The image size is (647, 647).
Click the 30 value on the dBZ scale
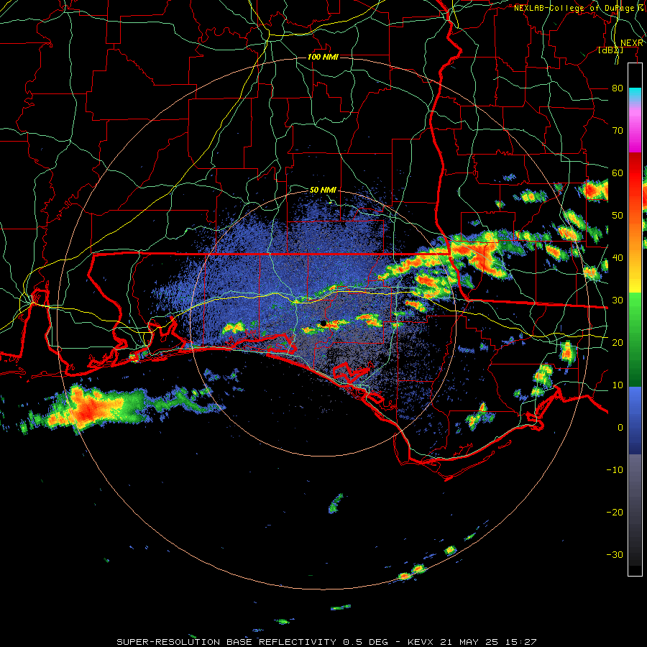(618, 300)
